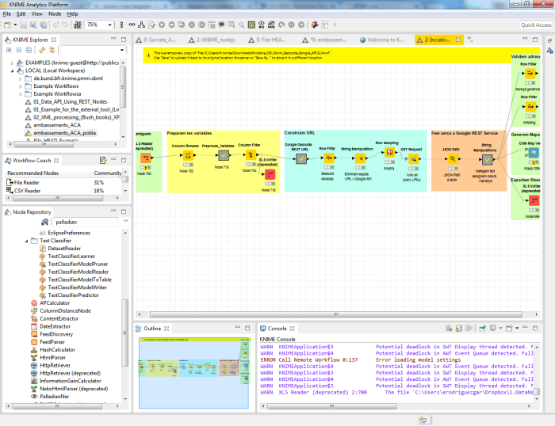
Task: Click the Preprocess_Variables metanode icon
Action: coord(223,156)
